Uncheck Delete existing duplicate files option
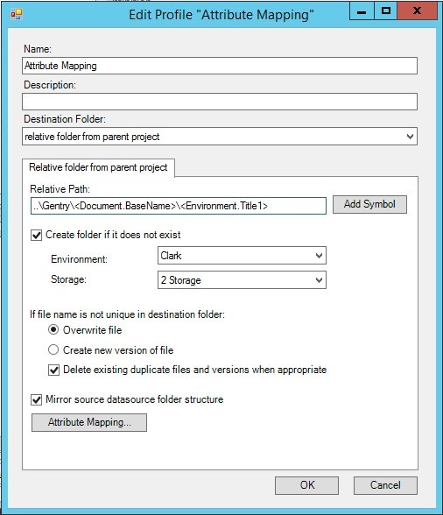This screenshot has height=515, width=443. [x=54, y=370]
